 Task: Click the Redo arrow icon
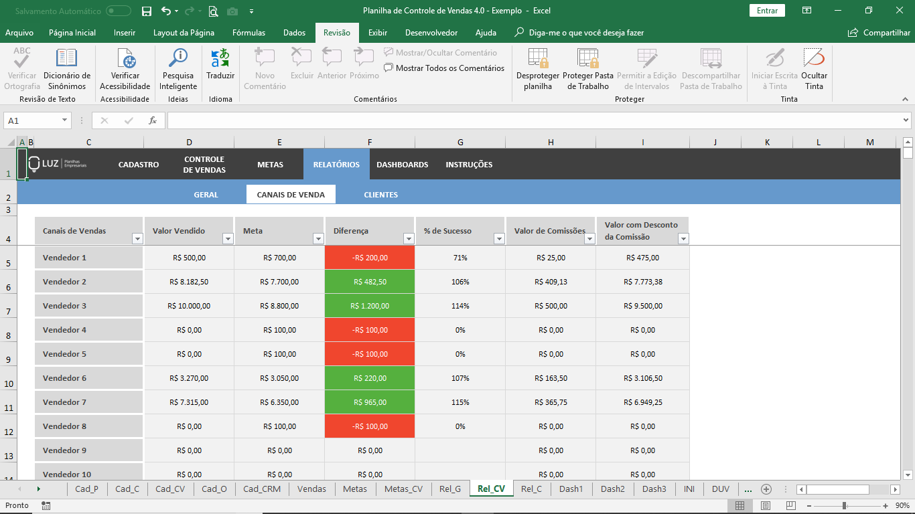click(x=189, y=11)
